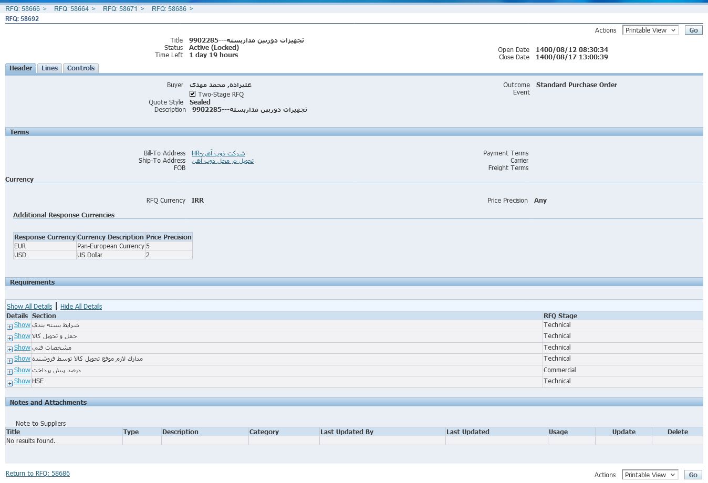Click Show link for حمل و تحویل کالا

click(22, 336)
